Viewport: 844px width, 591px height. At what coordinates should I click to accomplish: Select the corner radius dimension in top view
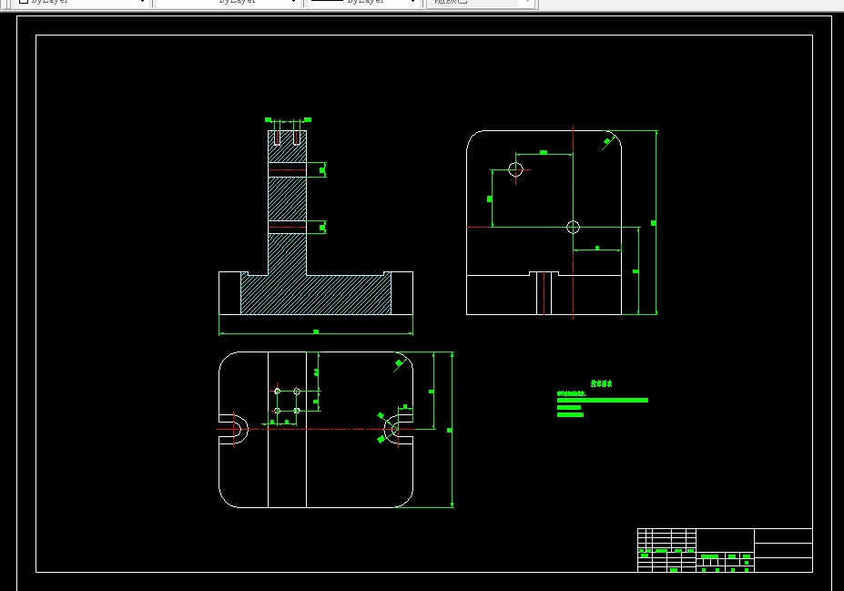(399, 363)
